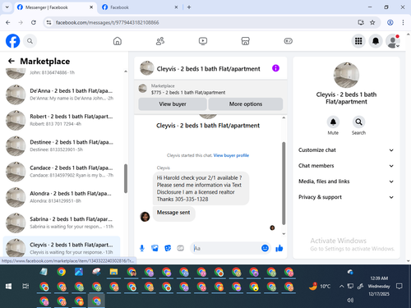Screen dimensions: 411x308
Task: View site information icon in address bar
Action: [48, 22]
